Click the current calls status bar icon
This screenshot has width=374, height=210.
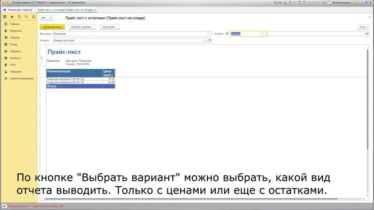coord(4,206)
